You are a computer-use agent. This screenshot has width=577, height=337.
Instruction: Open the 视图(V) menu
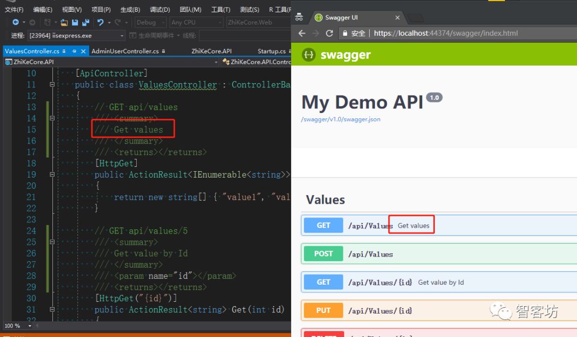(72, 10)
